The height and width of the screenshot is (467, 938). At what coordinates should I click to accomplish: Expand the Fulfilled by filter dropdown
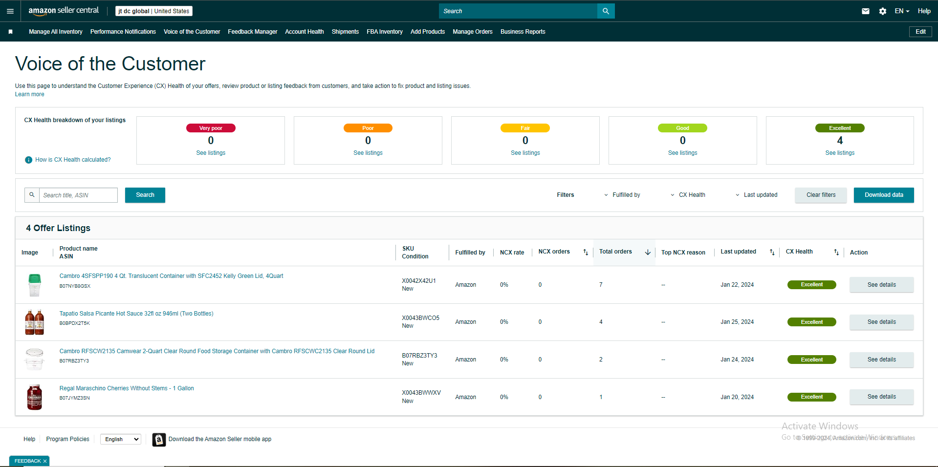click(x=622, y=195)
